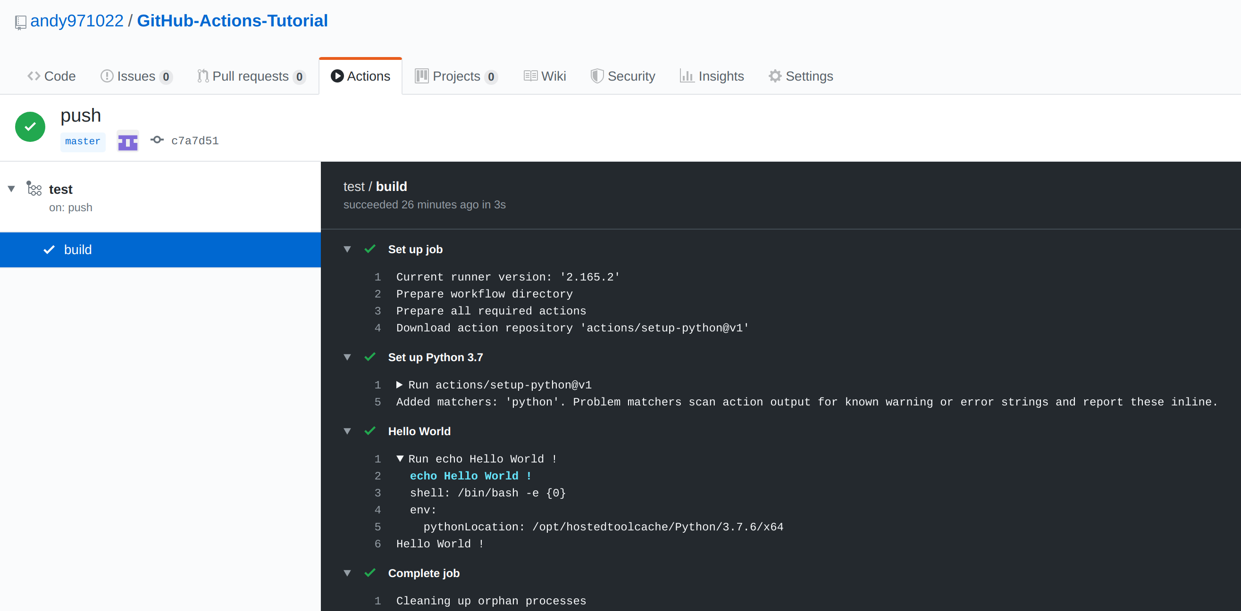The height and width of the screenshot is (611, 1241).
Task: Click the workflow graph icon beside test
Action: pos(34,188)
